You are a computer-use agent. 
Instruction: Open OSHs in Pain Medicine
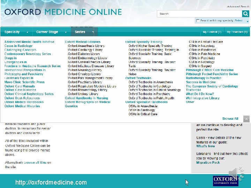tap(204, 54)
